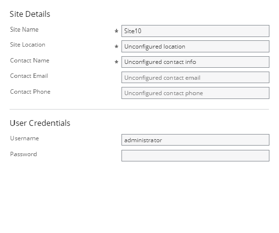279x233 pixels.
Task: Click the User Credentials heading
Action: (x=40, y=123)
